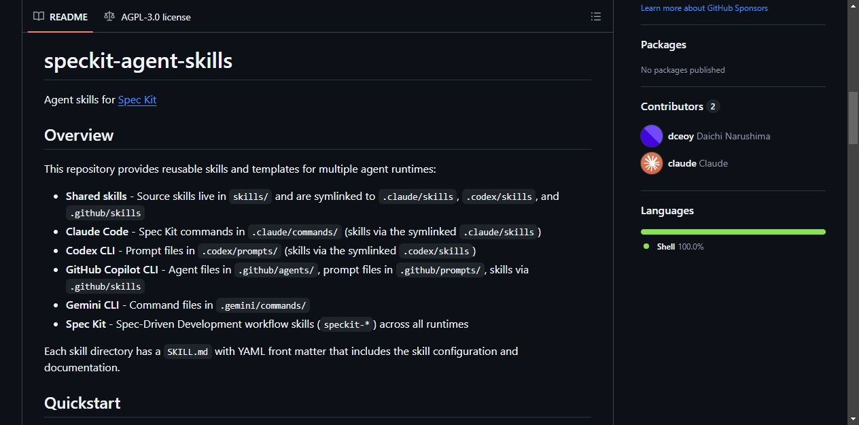This screenshot has height=425, width=859.
Task: Click the green Shell language dot
Action: coord(646,246)
